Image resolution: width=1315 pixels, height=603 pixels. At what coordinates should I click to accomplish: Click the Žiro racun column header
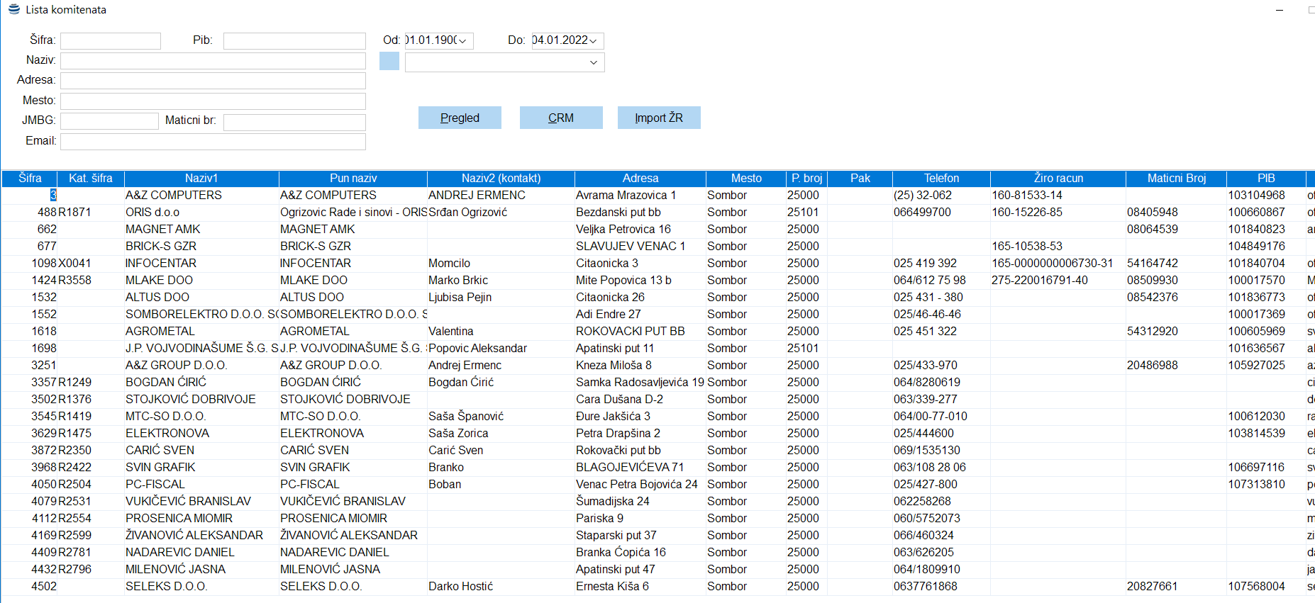tap(1058, 179)
